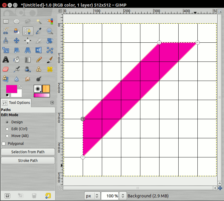
Task: Open the active gradient selector
Action: click(x=42, y=95)
